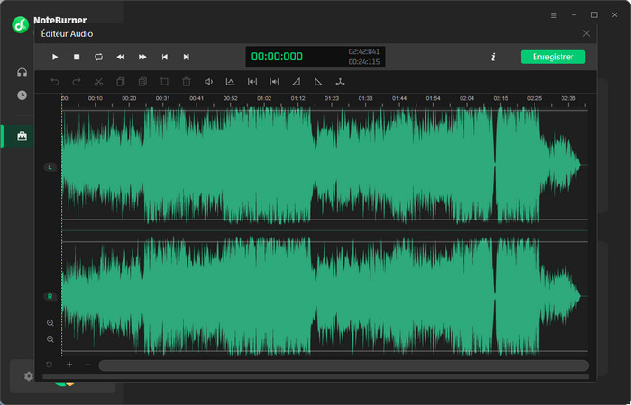Open the toolbox section in NoteBurner sidebar
This screenshot has width=631, height=405.
[x=23, y=137]
